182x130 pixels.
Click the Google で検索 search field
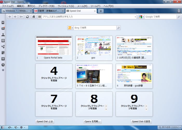click(160, 17)
